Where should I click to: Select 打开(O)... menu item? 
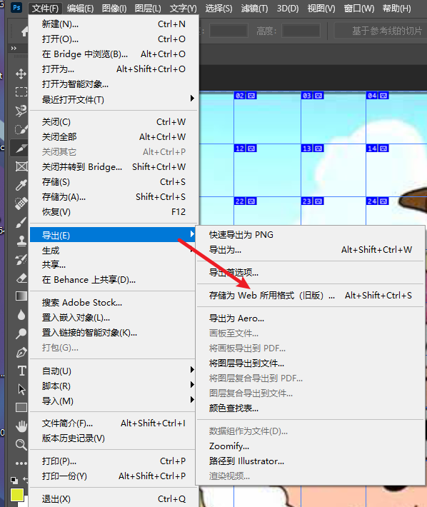tap(113, 39)
